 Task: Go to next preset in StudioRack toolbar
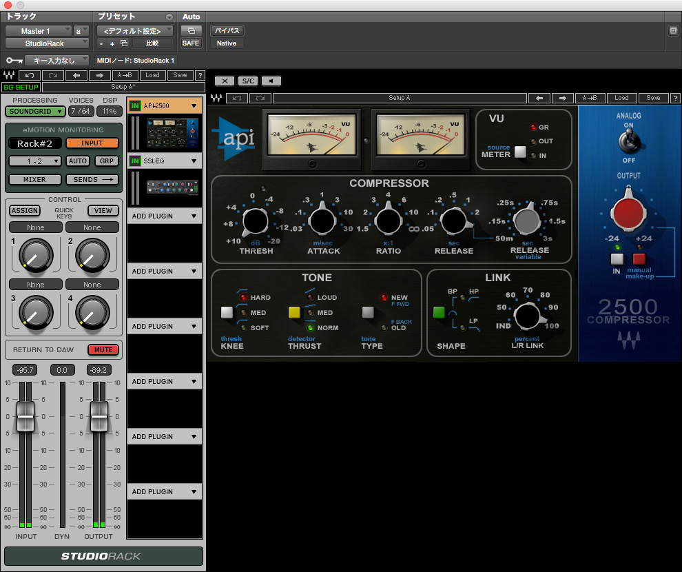coord(100,75)
